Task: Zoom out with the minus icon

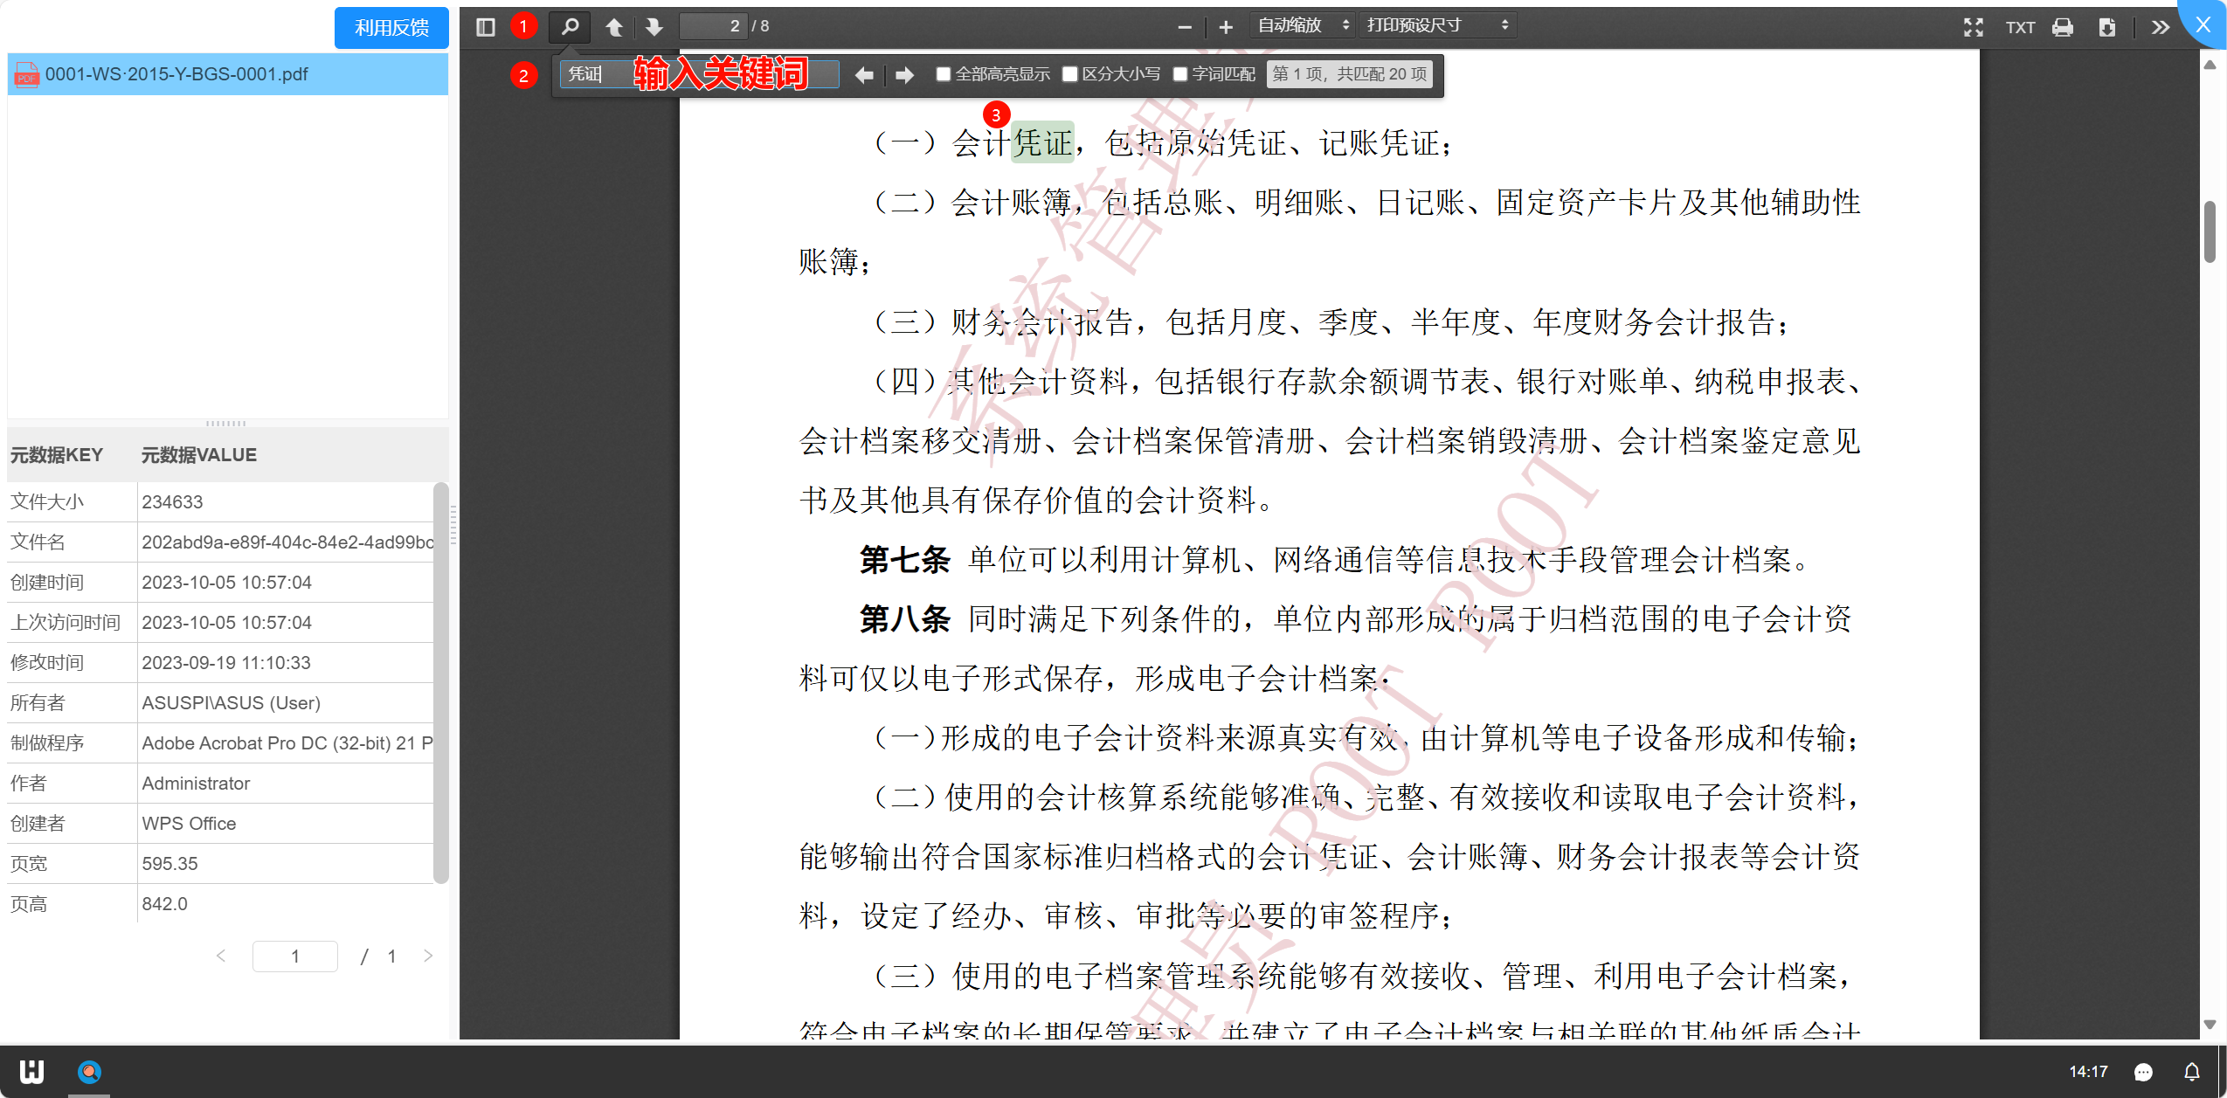Action: point(1184,27)
